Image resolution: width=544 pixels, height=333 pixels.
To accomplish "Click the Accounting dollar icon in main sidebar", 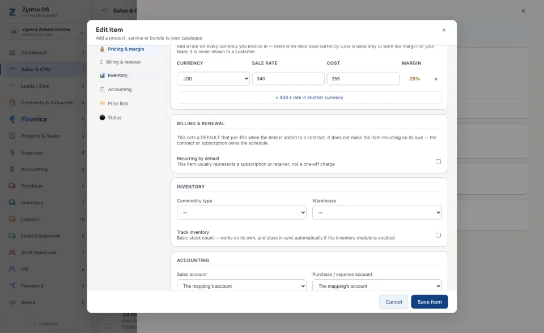I will pos(12,169).
